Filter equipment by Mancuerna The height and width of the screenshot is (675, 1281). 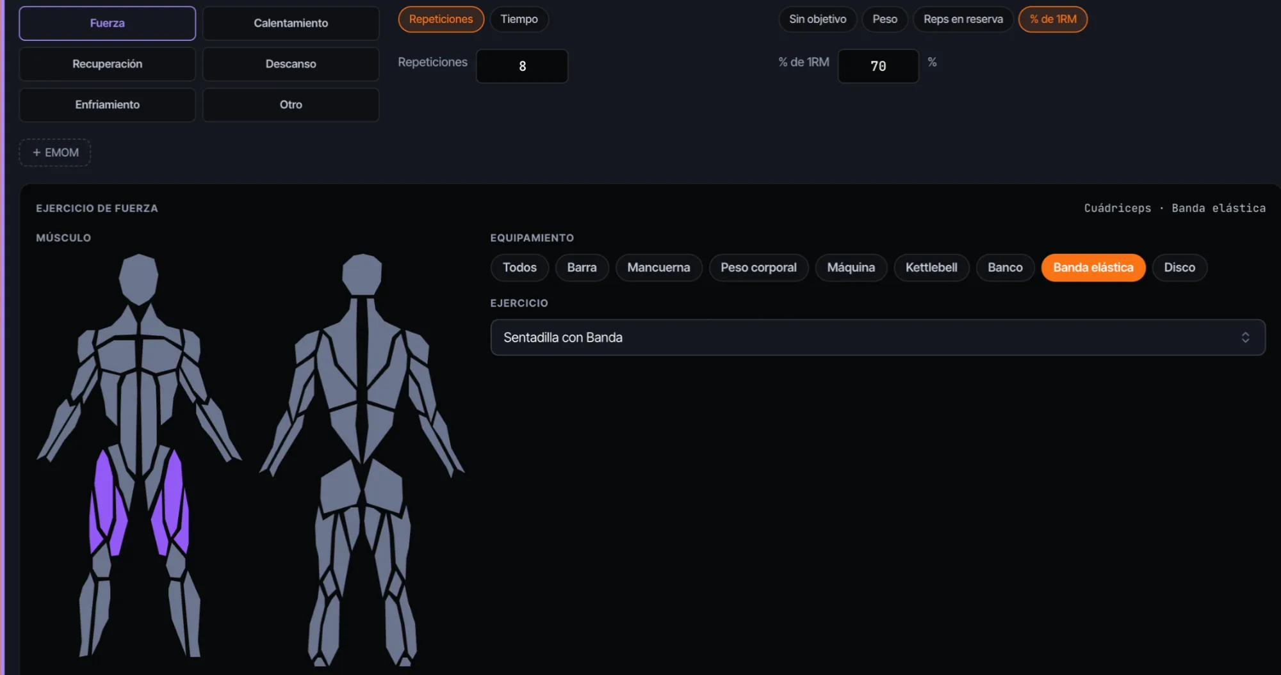tap(658, 267)
